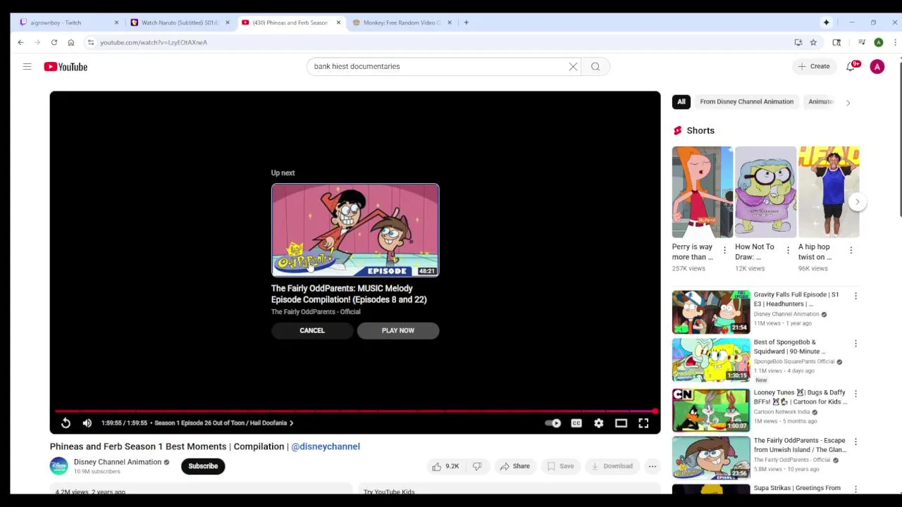Image resolution: width=902 pixels, height=507 pixels.
Task: Open Gravity Falls Full Episode video
Action: (x=711, y=312)
